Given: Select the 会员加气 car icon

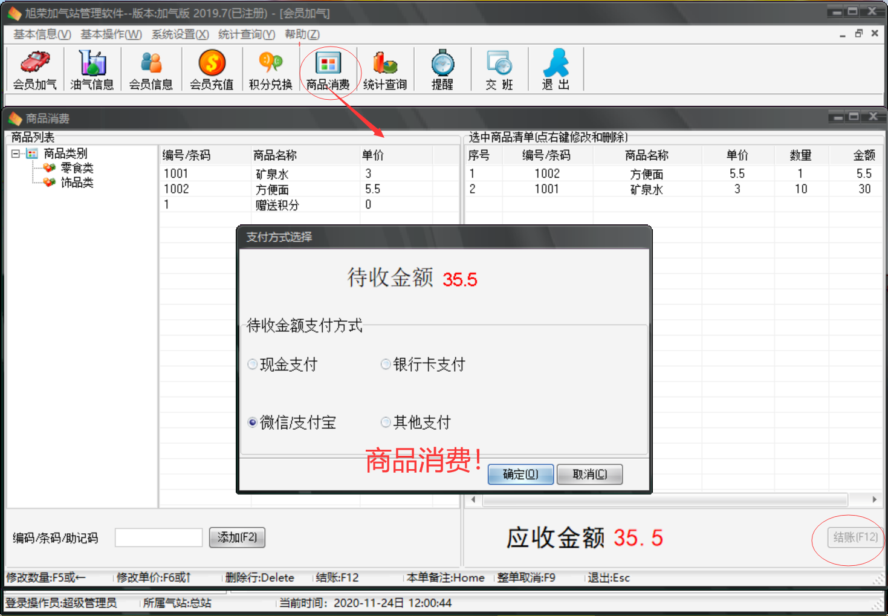Looking at the screenshot, I should click(34, 68).
